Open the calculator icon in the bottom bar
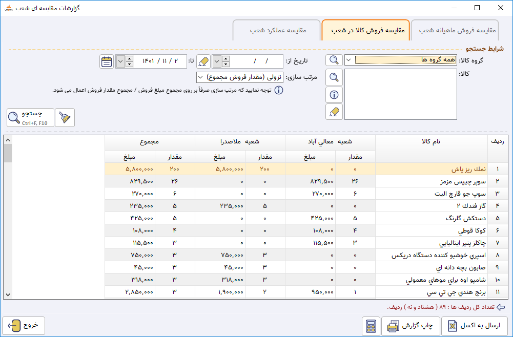513x337 pixels. [371, 326]
